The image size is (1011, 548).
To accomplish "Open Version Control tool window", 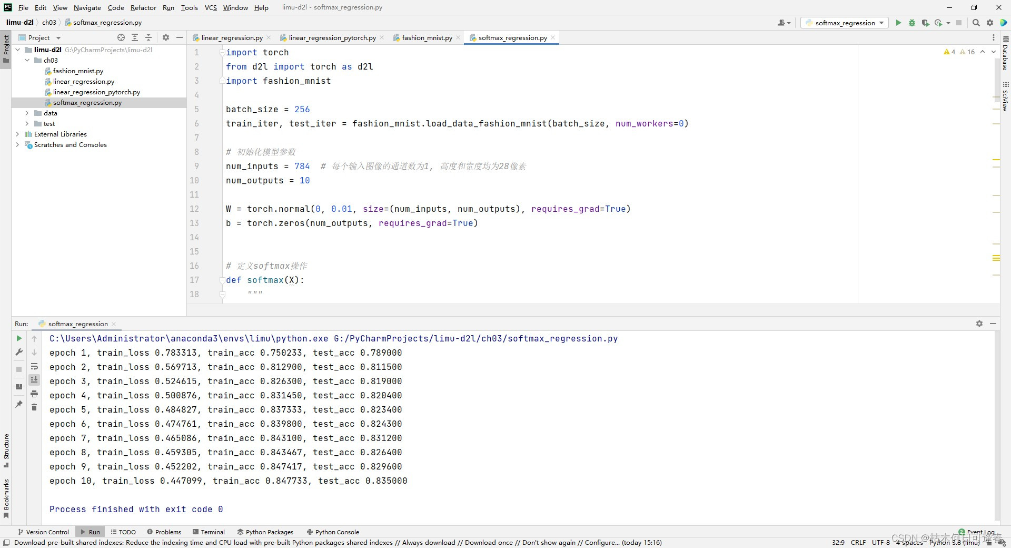I will [x=43, y=532].
